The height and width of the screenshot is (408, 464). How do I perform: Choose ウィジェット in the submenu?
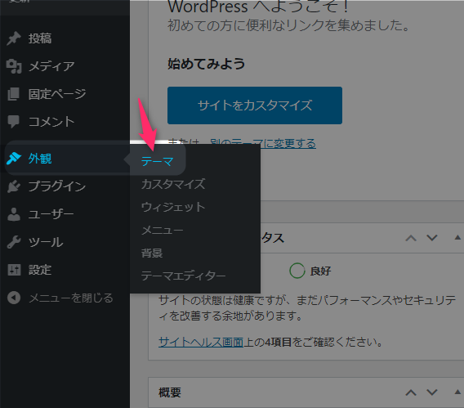pyautogui.click(x=173, y=207)
